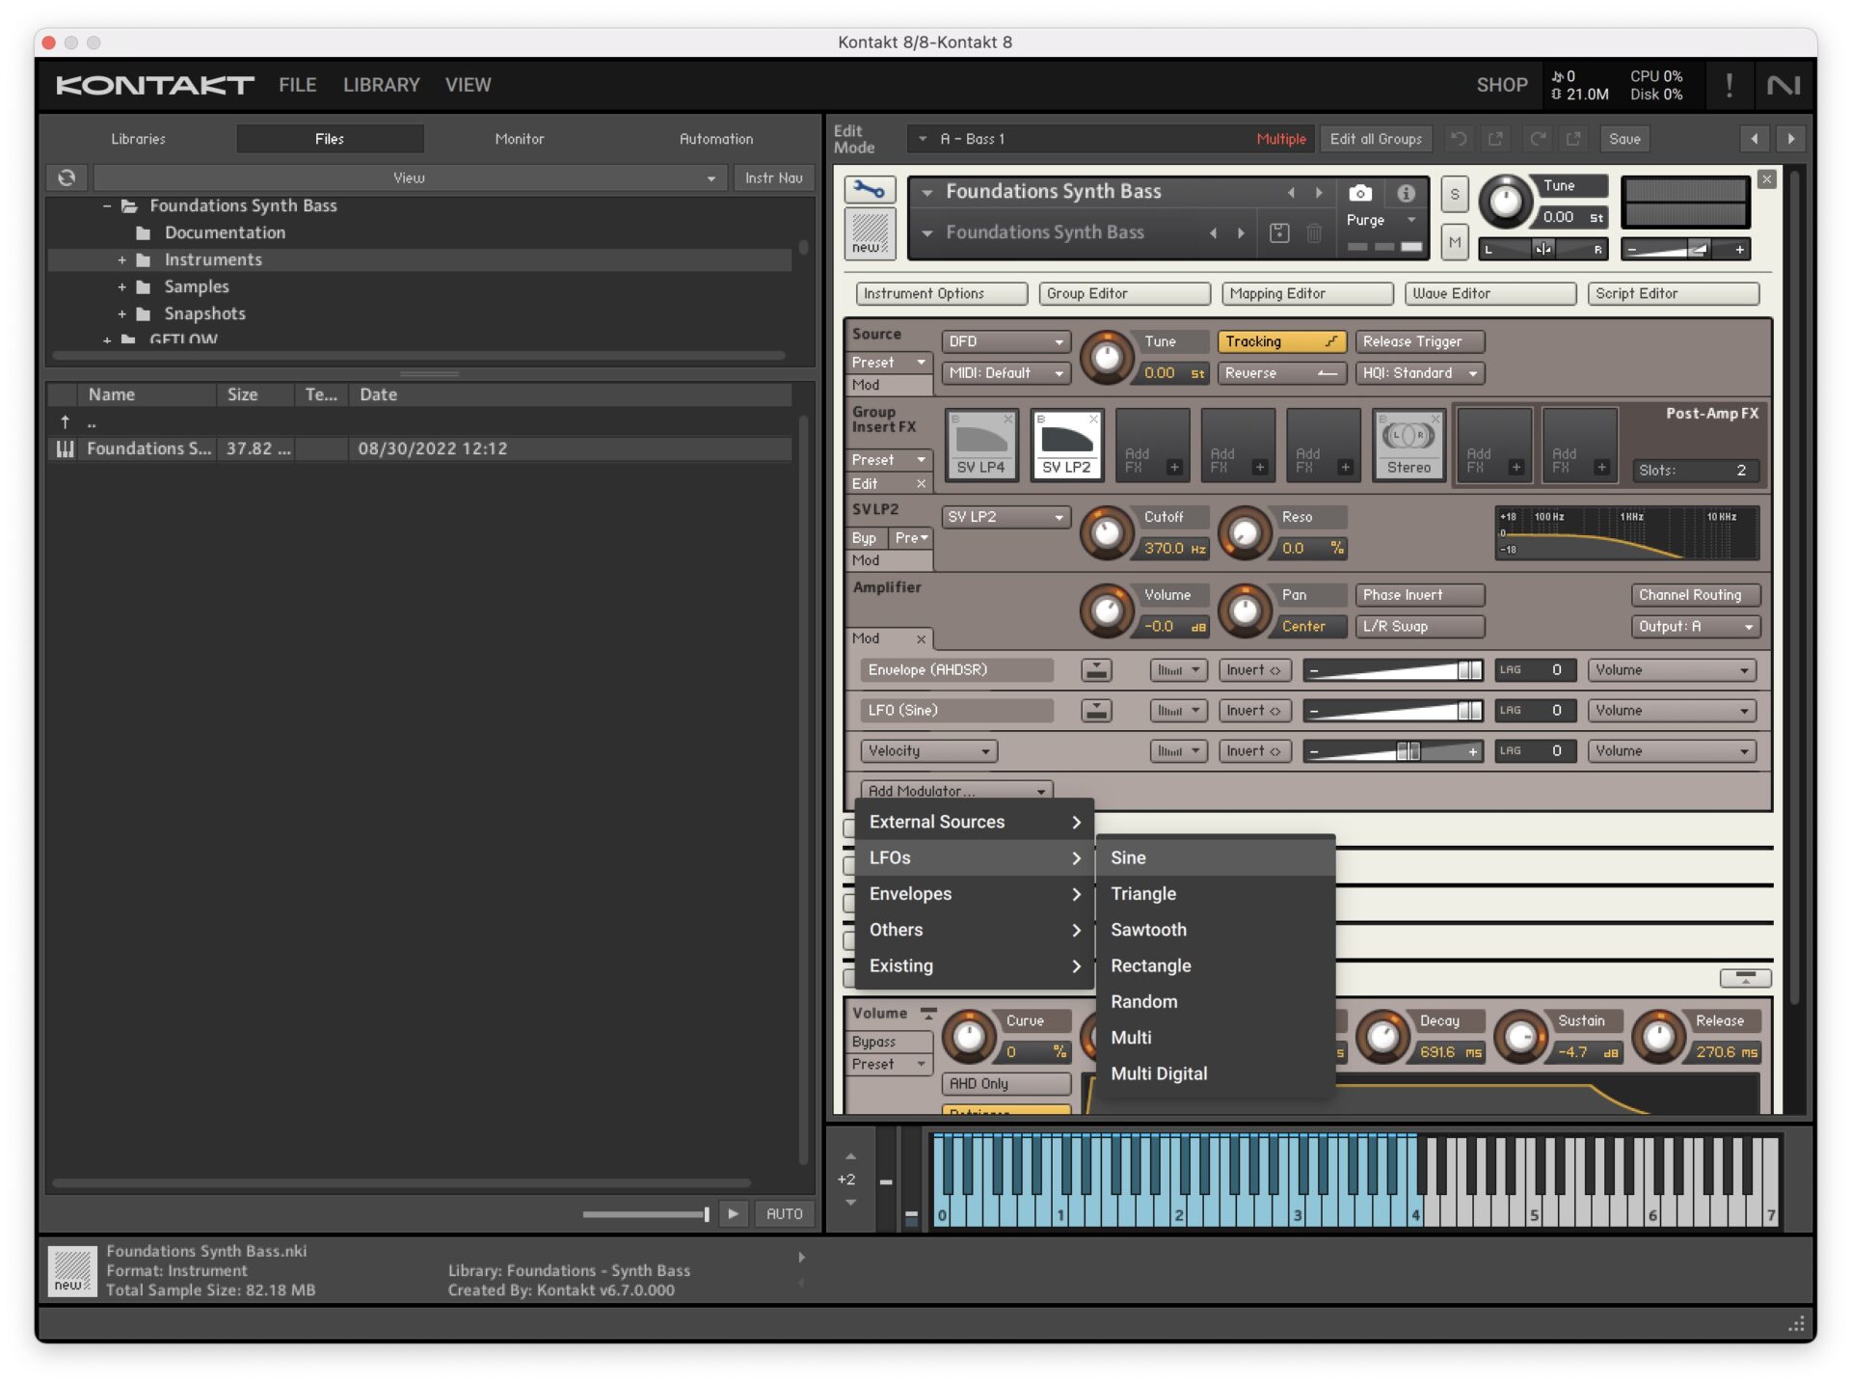Click the trash icon to delete the instrument
The height and width of the screenshot is (1384, 1851).
1312,232
